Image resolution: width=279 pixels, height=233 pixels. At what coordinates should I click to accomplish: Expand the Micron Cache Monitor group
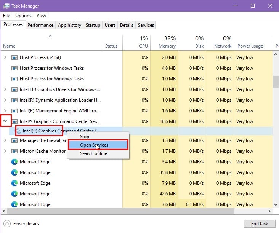pyautogui.click(x=5, y=151)
